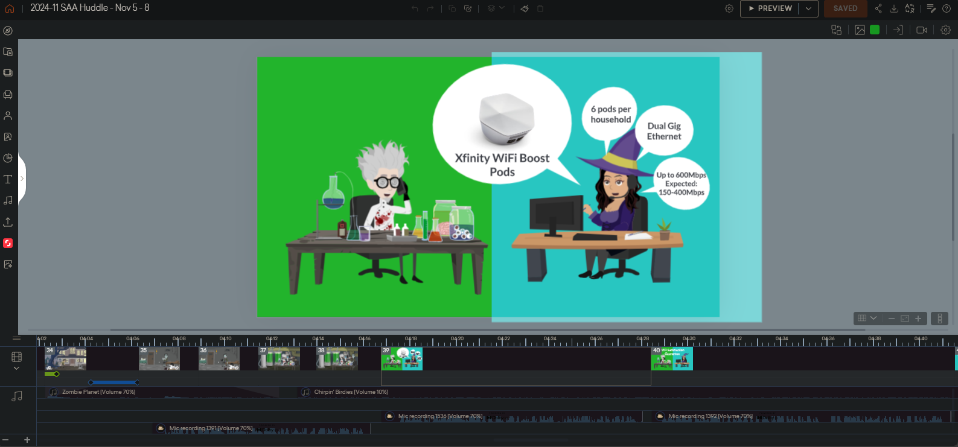Viewport: 958px width, 447px height.
Task: Click the swap assets icon
Action: tap(837, 30)
